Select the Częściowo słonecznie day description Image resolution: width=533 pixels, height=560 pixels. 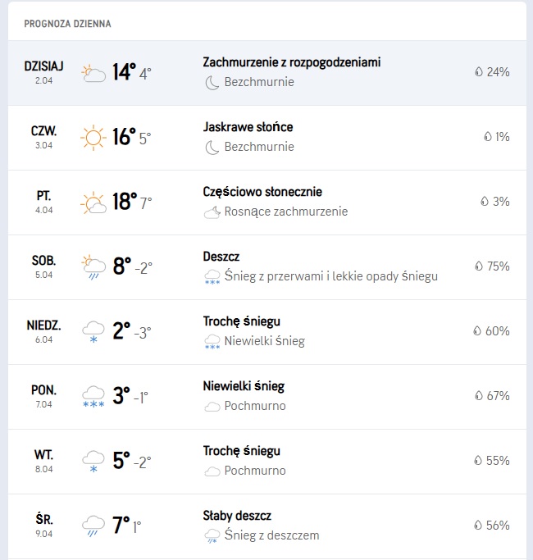262,192
